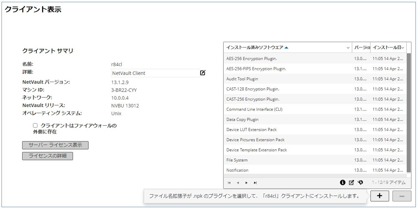Click クライアント表示 page title
Viewport: 418px width, 209px height.
point(33,9)
